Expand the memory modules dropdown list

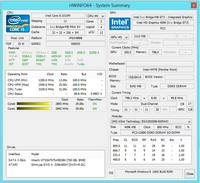(151, 121)
